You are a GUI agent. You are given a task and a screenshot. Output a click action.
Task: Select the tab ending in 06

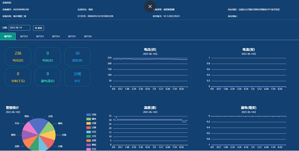coord(88,36)
